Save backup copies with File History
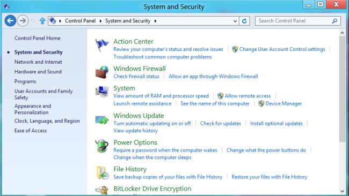 168,177
